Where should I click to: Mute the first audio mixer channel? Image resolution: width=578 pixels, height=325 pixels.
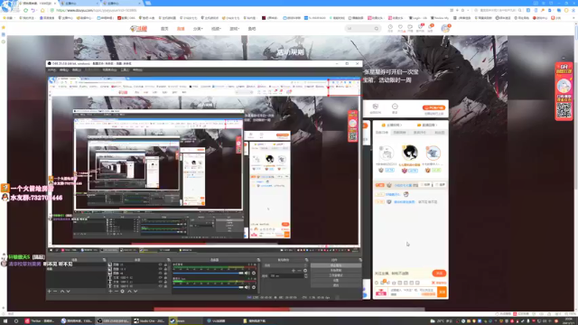point(247,273)
